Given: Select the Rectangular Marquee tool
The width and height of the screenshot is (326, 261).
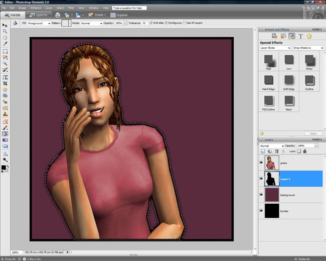Looking at the screenshot, I should (5, 51).
